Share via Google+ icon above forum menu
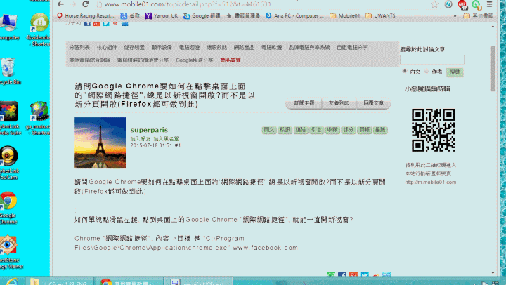This screenshot has height=285, width=506. tap(96, 23)
